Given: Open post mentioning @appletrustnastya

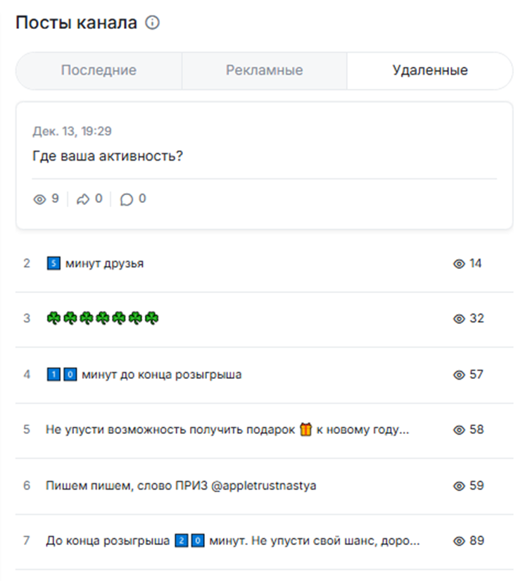Looking at the screenshot, I should point(181,485).
